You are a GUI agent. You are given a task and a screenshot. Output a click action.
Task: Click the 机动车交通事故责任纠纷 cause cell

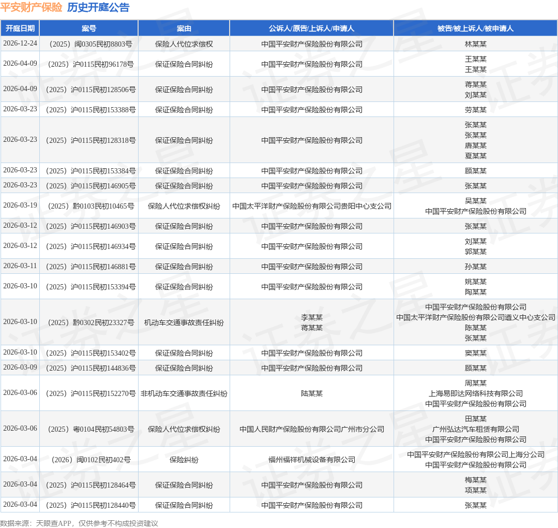tap(184, 323)
